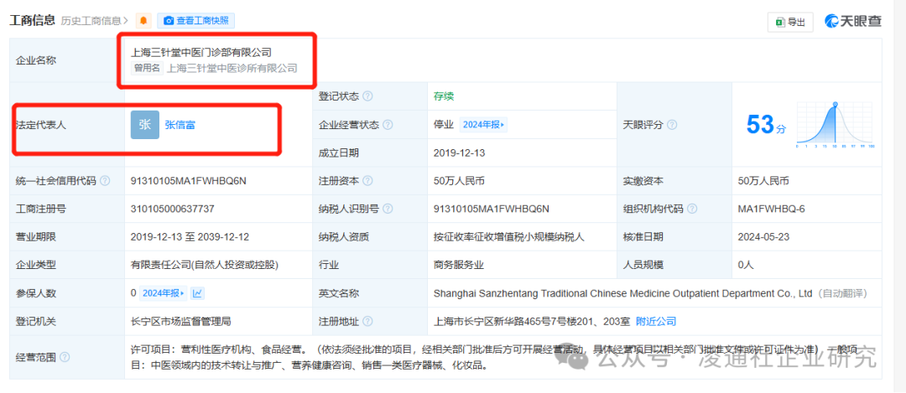Select former name 上海三针堂中医诊所有限公司

pyautogui.click(x=232, y=68)
